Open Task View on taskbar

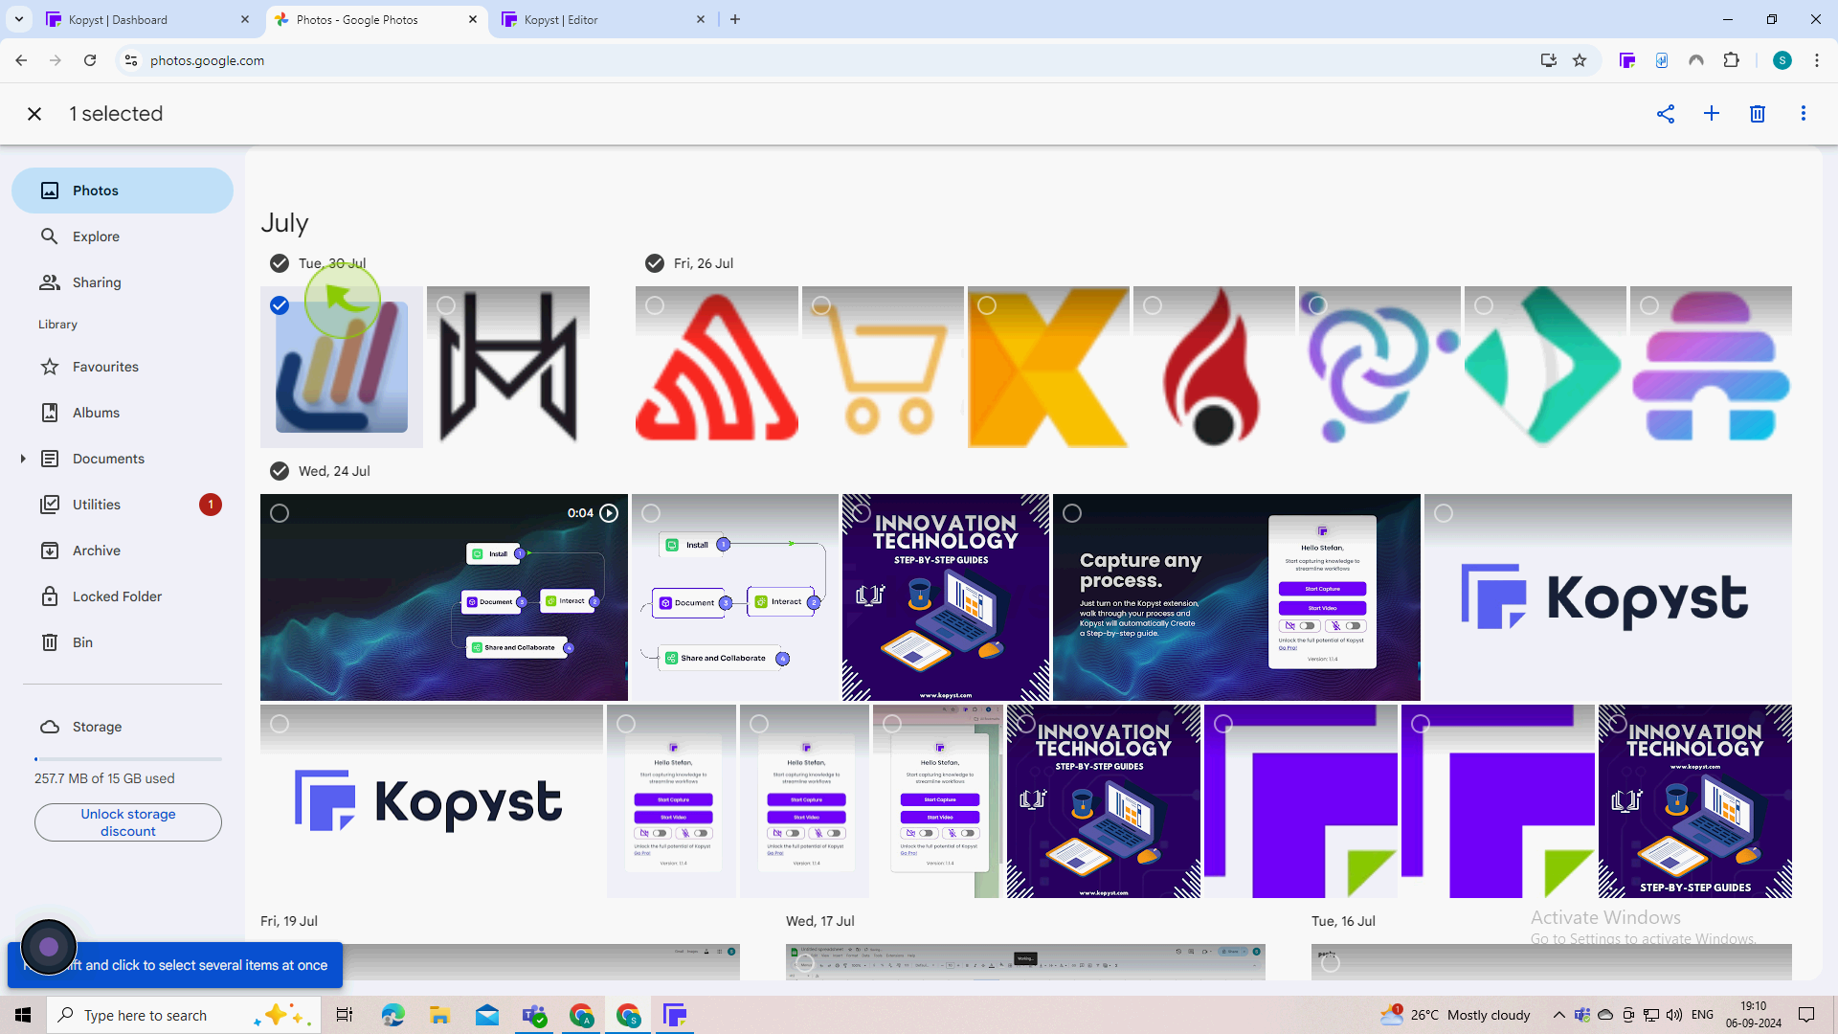345,1015
